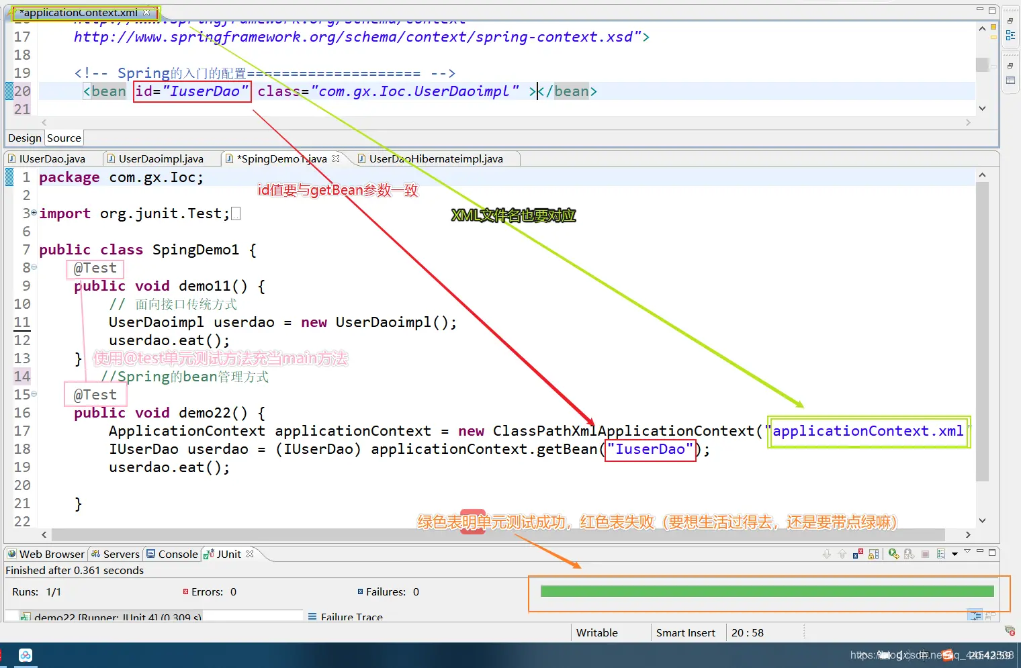Switch to the Servers tab
This screenshot has height=668, width=1021.
[116, 554]
